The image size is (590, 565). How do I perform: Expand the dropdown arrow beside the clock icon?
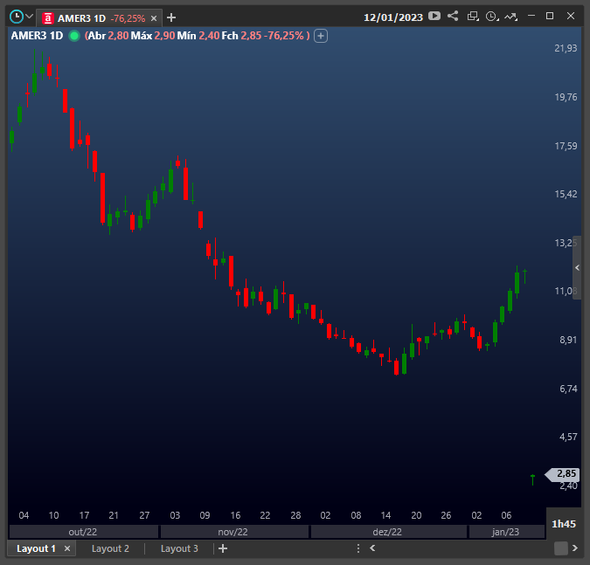tap(30, 17)
